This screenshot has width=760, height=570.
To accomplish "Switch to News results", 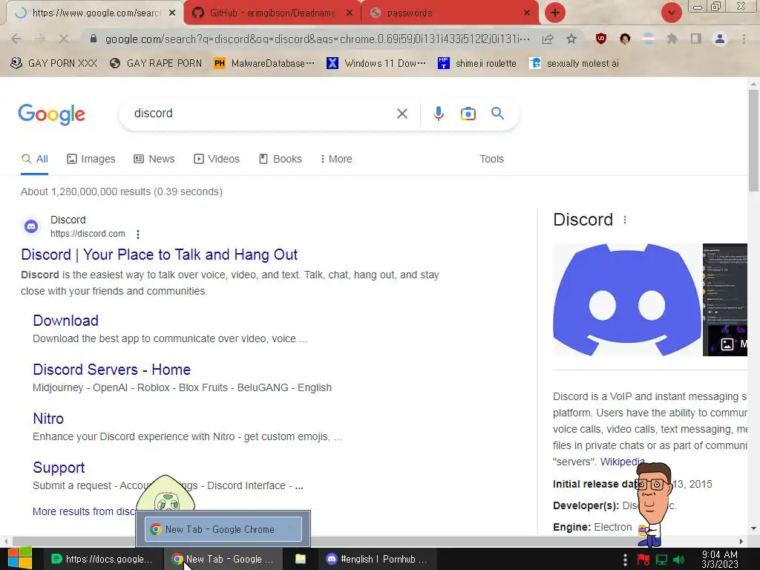I will tap(154, 159).
